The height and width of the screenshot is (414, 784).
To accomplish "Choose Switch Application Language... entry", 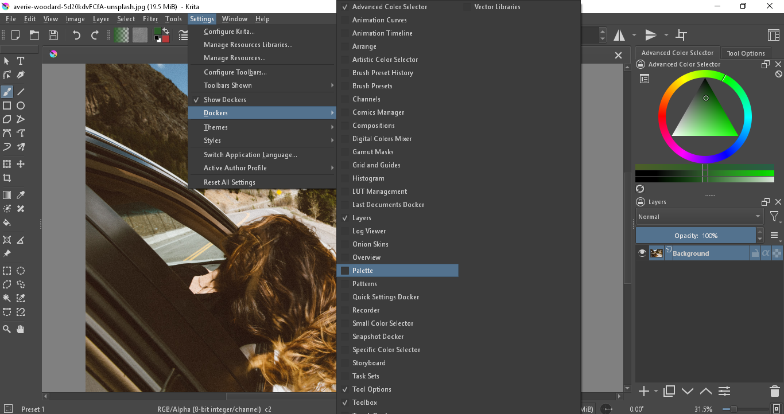I will coord(262,155).
